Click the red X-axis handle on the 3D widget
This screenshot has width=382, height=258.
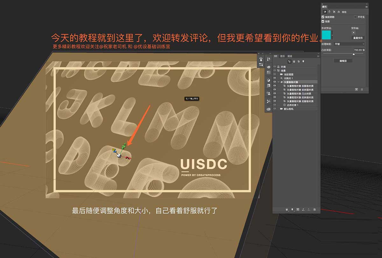[128, 157]
